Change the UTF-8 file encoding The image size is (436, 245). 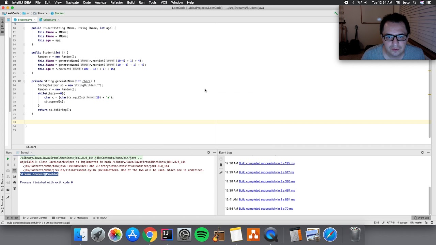(x=391, y=223)
